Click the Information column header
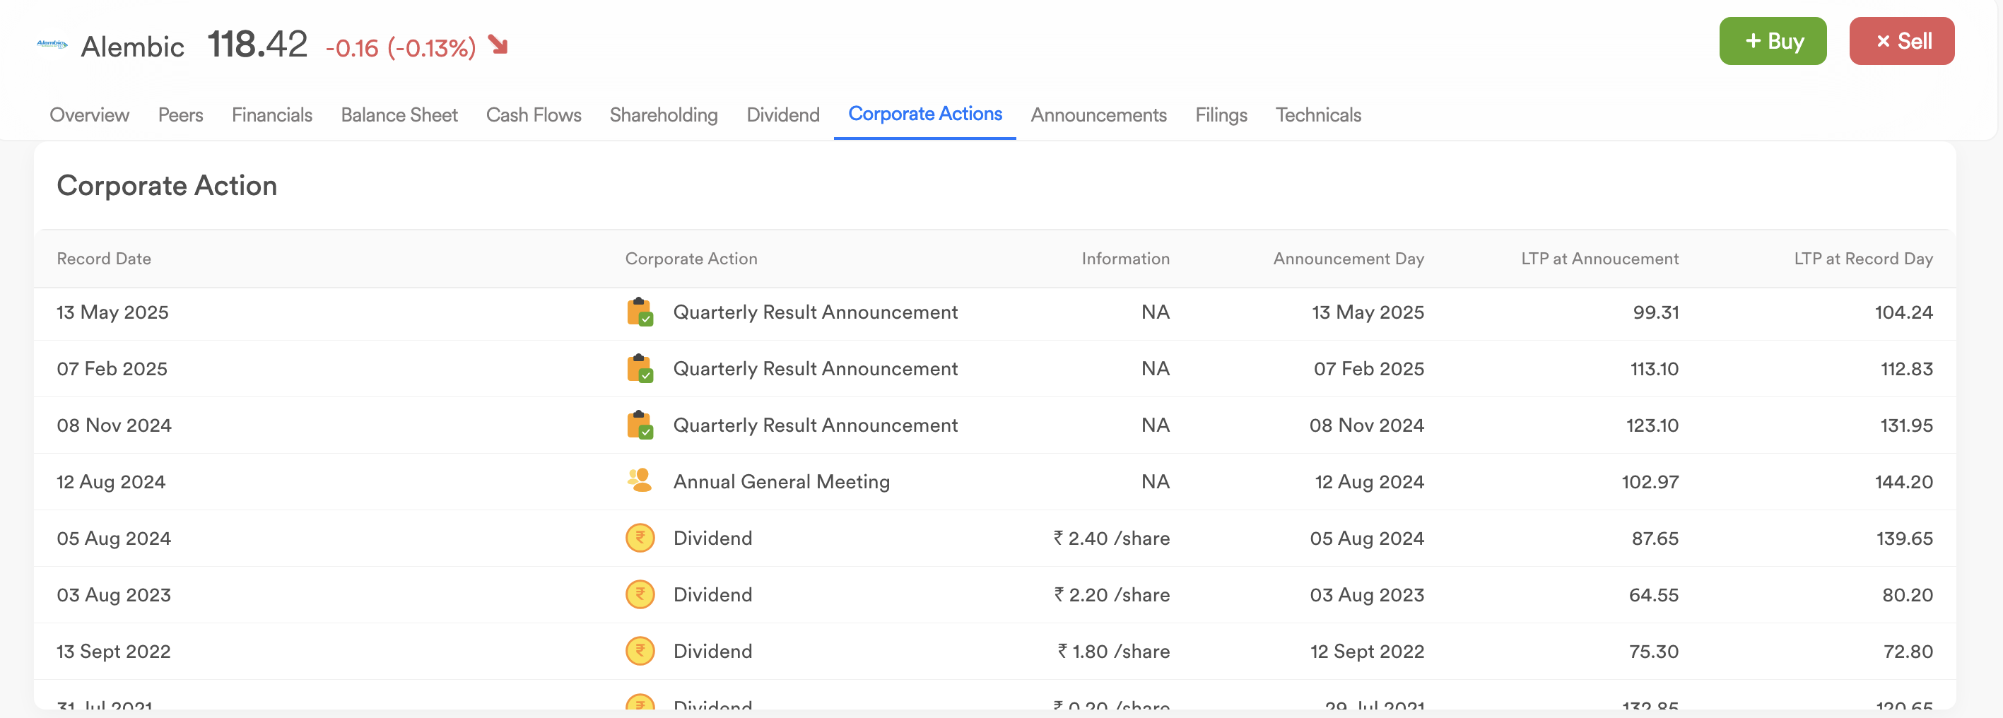Image resolution: width=2003 pixels, height=718 pixels. pos(1125,259)
